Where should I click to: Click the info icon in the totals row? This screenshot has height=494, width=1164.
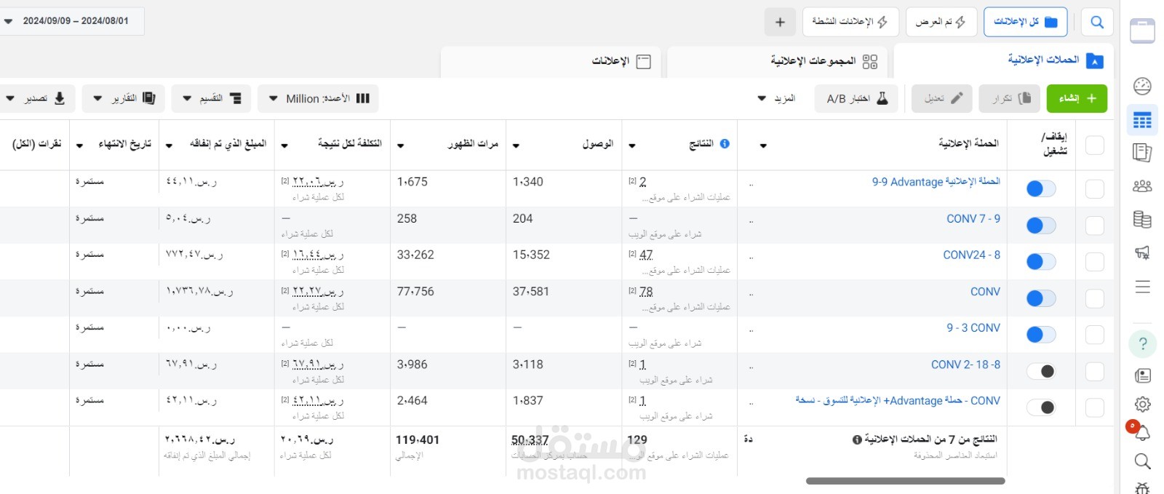coord(857,439)
